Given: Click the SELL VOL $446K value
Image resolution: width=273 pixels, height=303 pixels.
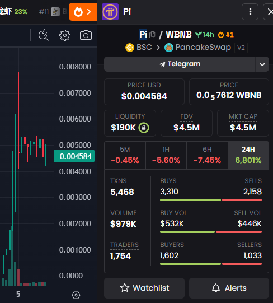Looking at the screenshot, I should tap(250, 223).
